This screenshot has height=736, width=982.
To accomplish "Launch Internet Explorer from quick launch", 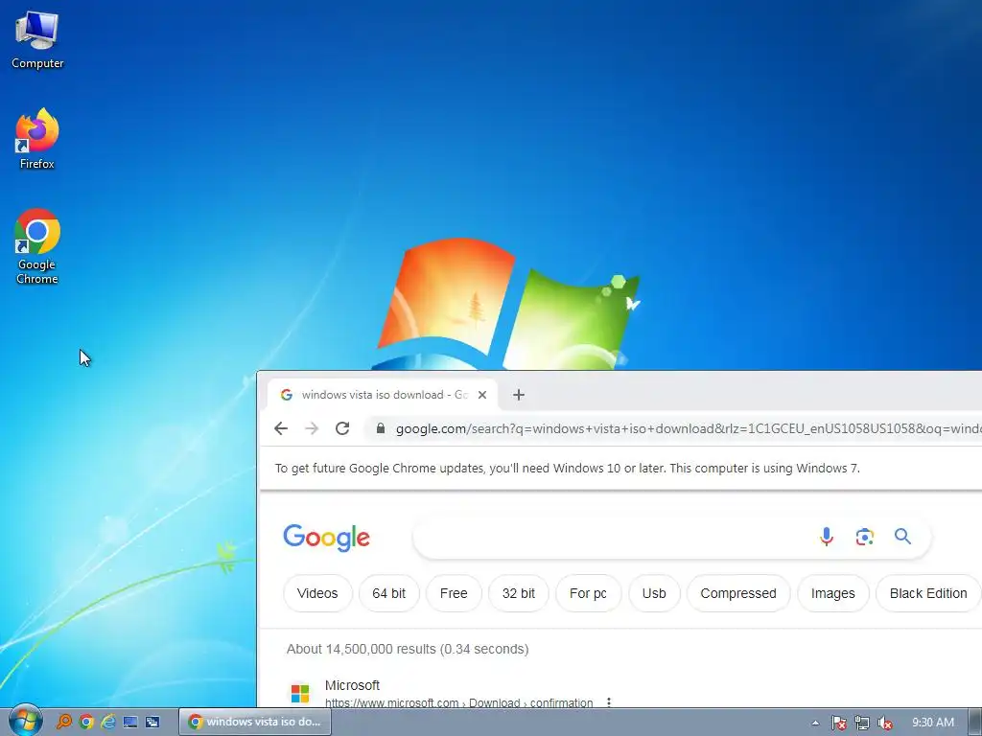I will click(108, 722).
